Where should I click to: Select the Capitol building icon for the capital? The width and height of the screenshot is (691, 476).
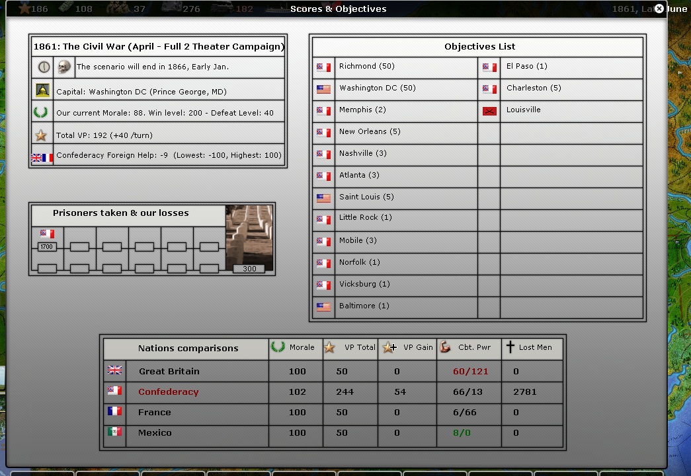(x=43, y=90)
